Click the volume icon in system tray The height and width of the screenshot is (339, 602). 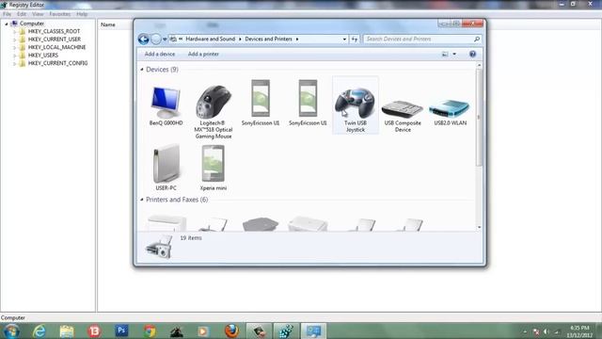point(546,331)
